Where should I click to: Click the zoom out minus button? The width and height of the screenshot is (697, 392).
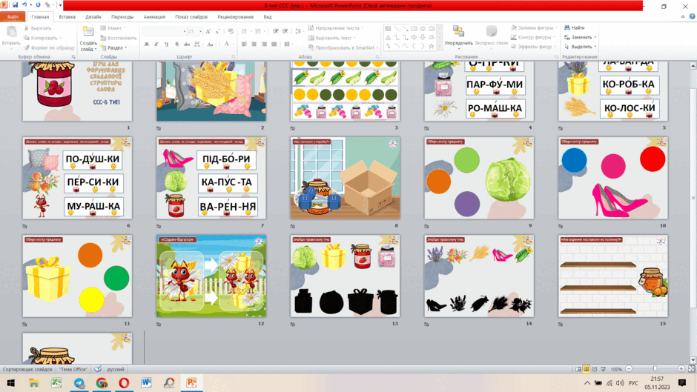(x=629, y=369)
